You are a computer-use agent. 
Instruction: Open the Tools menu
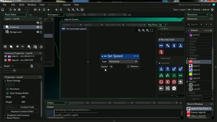pos(42,5)
